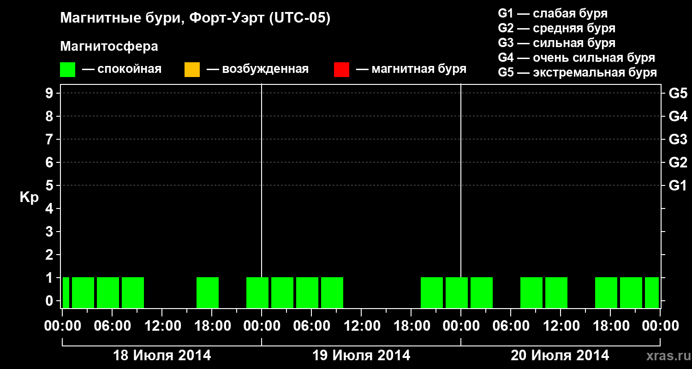Click legend line 'G1 — слабая буря'
The image size is (692, 369).
(553, 13)
